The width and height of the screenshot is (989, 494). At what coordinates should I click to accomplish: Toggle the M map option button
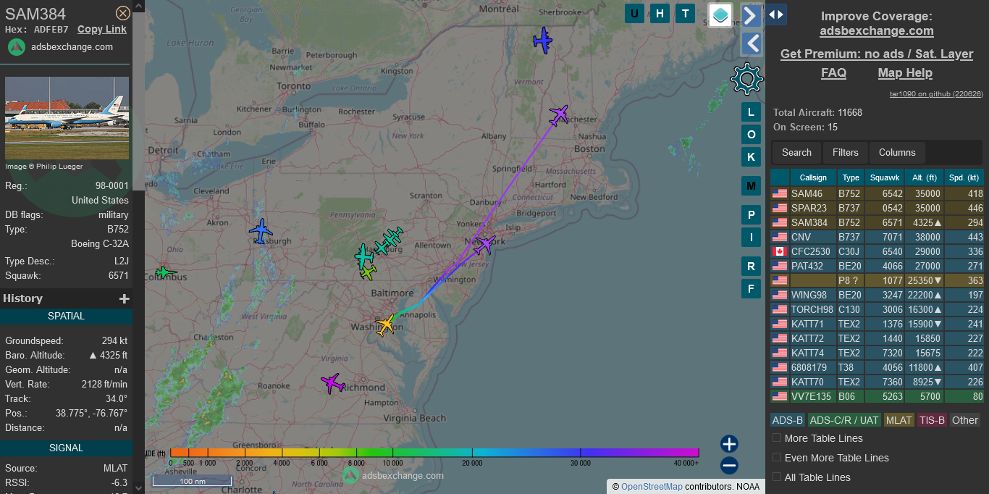pos(751,186)
